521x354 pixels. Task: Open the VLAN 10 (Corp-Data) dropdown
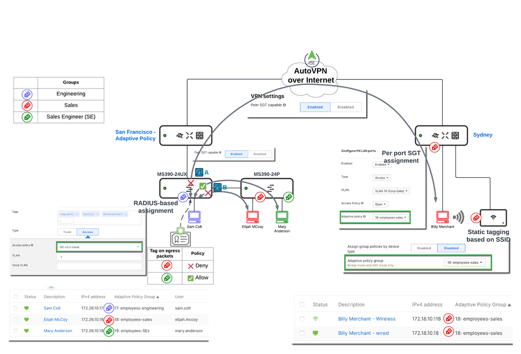tap(391, 191)
